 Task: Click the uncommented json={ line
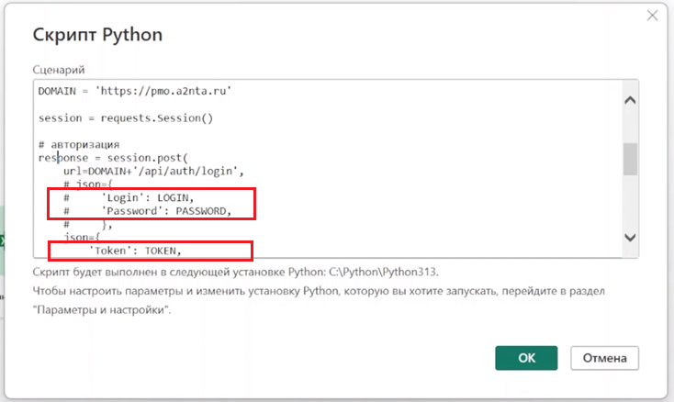(82, 237)
